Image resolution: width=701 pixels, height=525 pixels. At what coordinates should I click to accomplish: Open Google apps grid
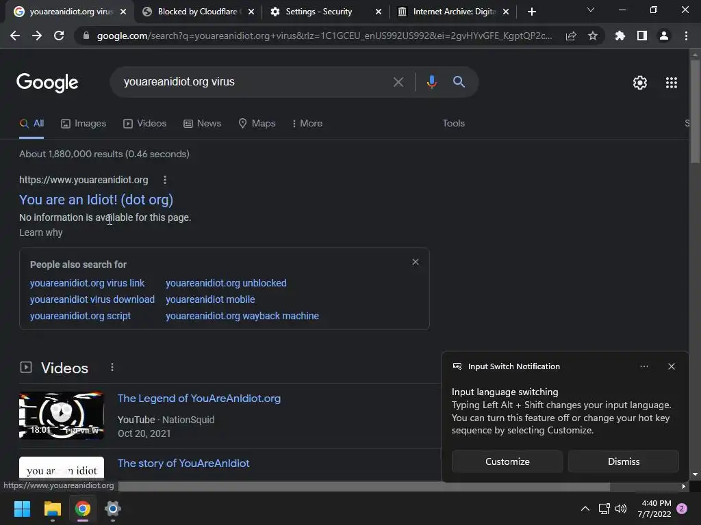click(x=672, y=83)
